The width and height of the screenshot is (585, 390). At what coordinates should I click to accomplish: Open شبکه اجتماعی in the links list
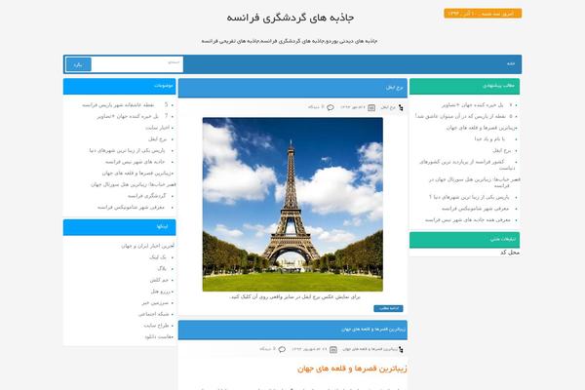coord(154,314)
